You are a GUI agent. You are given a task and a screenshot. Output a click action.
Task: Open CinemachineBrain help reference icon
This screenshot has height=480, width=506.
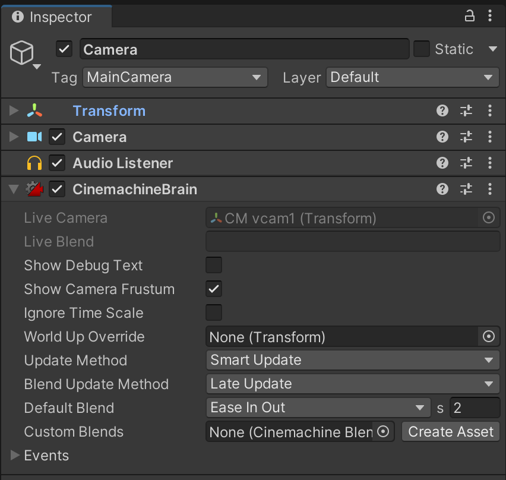442,190
